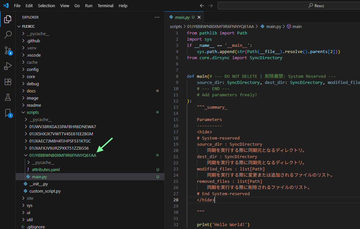Open the .gitignore file
Image resolution: width=360 pixels, height=229 pixels.
[90, 227]
